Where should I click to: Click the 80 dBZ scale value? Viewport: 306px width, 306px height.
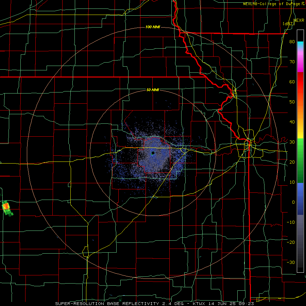point(292,42)
